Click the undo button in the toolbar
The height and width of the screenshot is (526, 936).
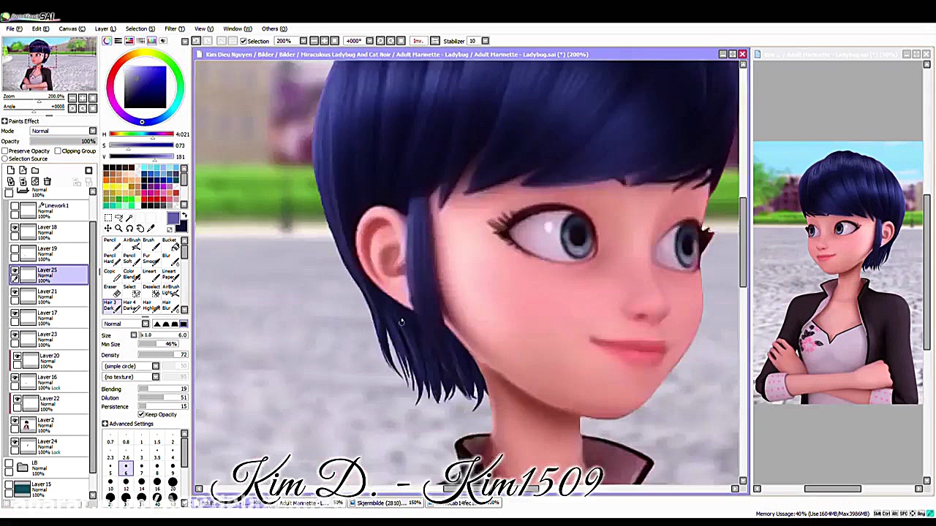point(196,41)
